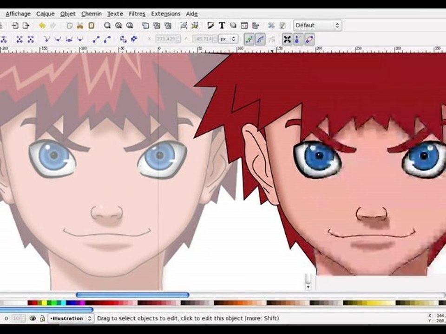The height and width of the screenshot is (334, 446).
Task: Make selected nodes smooth icon
Action: (58, 39)
